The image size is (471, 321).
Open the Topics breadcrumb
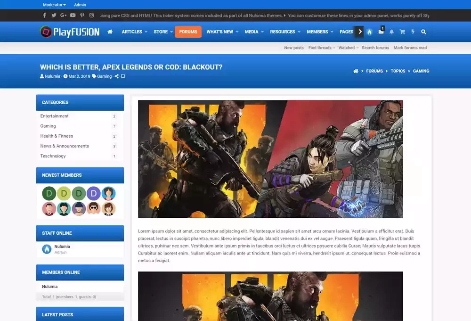pyautogui.click(x=398, y=71)
